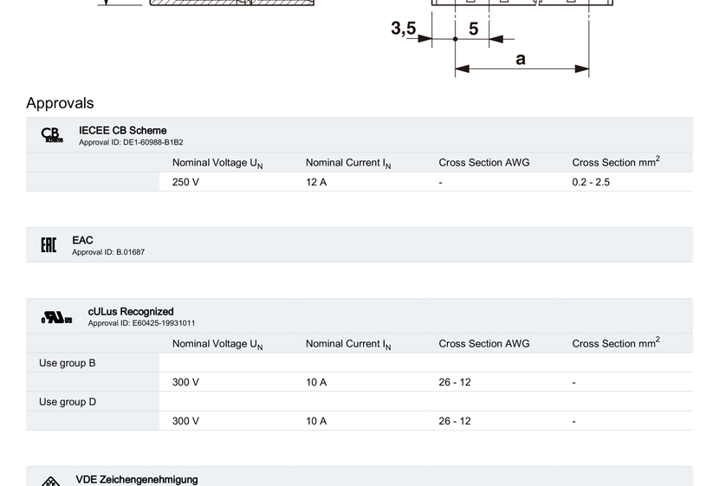Click the 0.2 - 2.5 cross section value
The width and height of the screenshot is (719, 486).
tap(591, 182)
